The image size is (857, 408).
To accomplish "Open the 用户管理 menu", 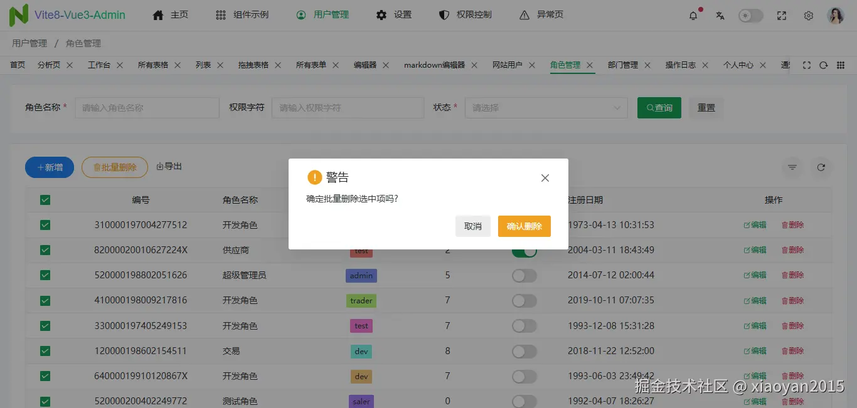I will click(x=322, y=14).
